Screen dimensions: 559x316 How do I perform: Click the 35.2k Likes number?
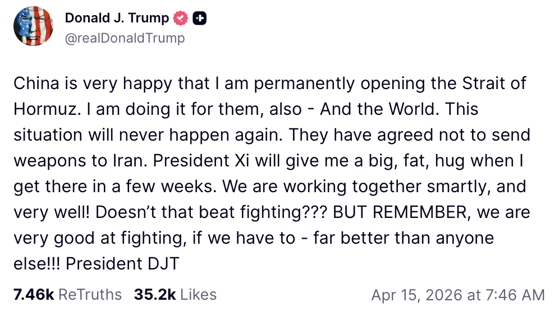pos(154,295)
